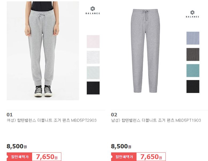Click the BALANCE logo beside men's jogger

tap(192, 14)
